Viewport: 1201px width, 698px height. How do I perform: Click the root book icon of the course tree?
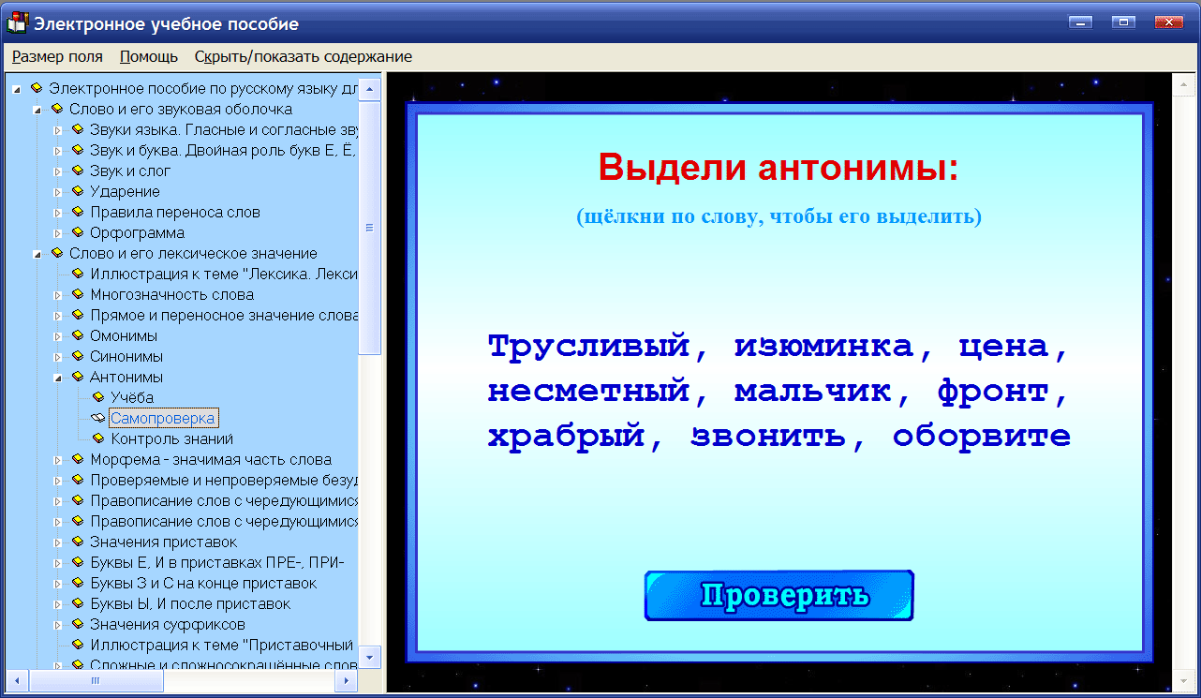click(37, 88)
